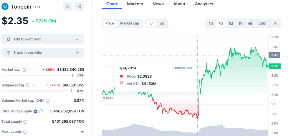This screenshot has height=136, width=288.
Task: Click Track in portfolio button
Action: [x=43, y=53]
